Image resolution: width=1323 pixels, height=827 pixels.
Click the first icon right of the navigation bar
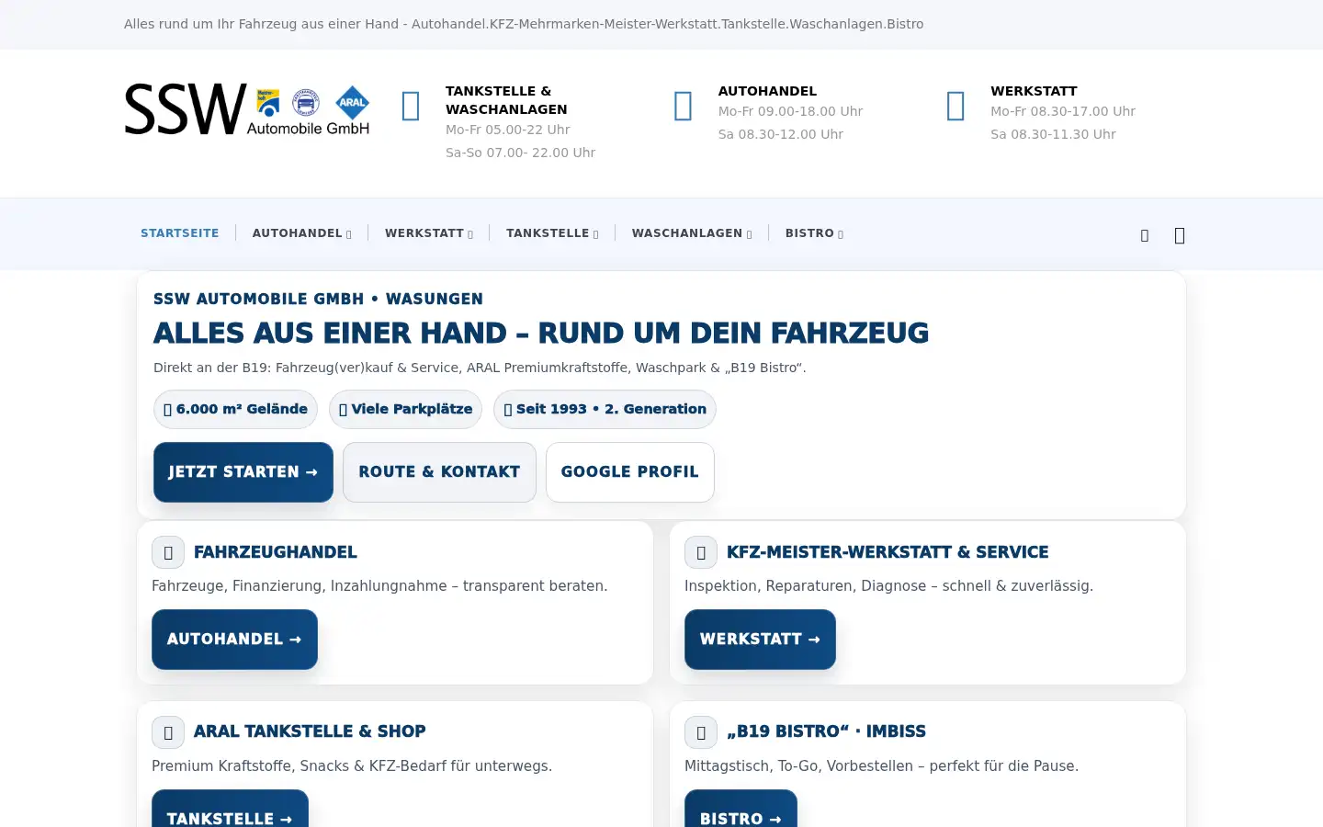pos(1145,235)
